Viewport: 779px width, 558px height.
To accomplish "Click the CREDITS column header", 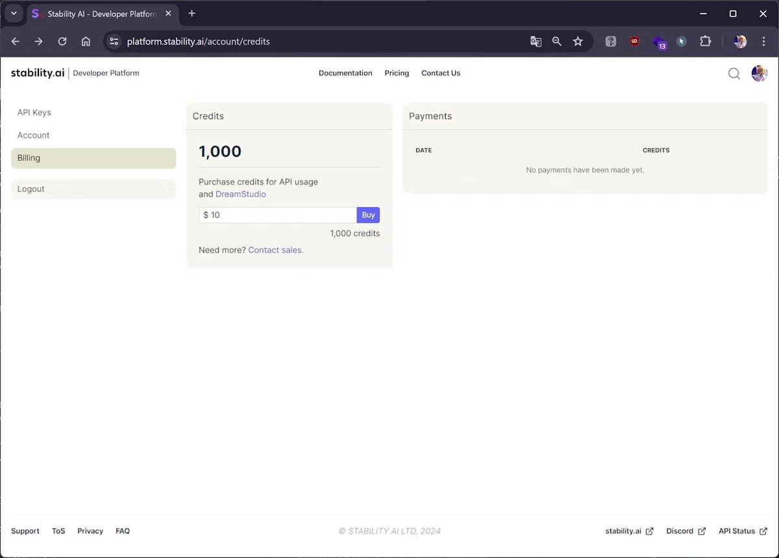I will (656, 150).
